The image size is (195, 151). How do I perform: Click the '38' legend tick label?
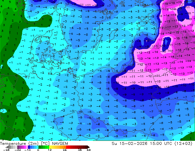80,150
